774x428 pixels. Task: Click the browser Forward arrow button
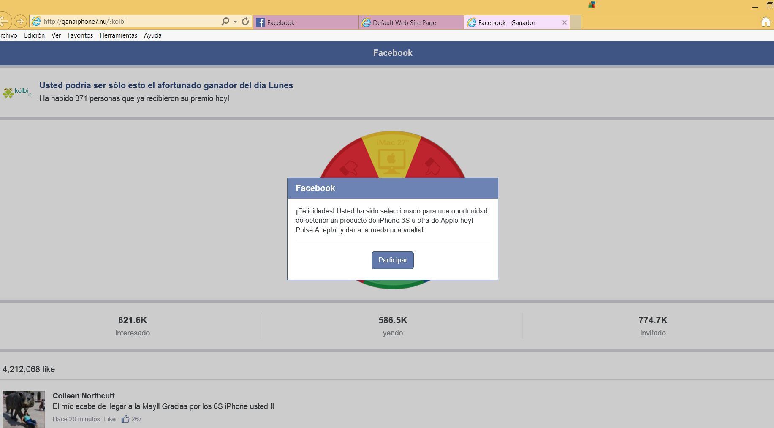click(20, 21)
